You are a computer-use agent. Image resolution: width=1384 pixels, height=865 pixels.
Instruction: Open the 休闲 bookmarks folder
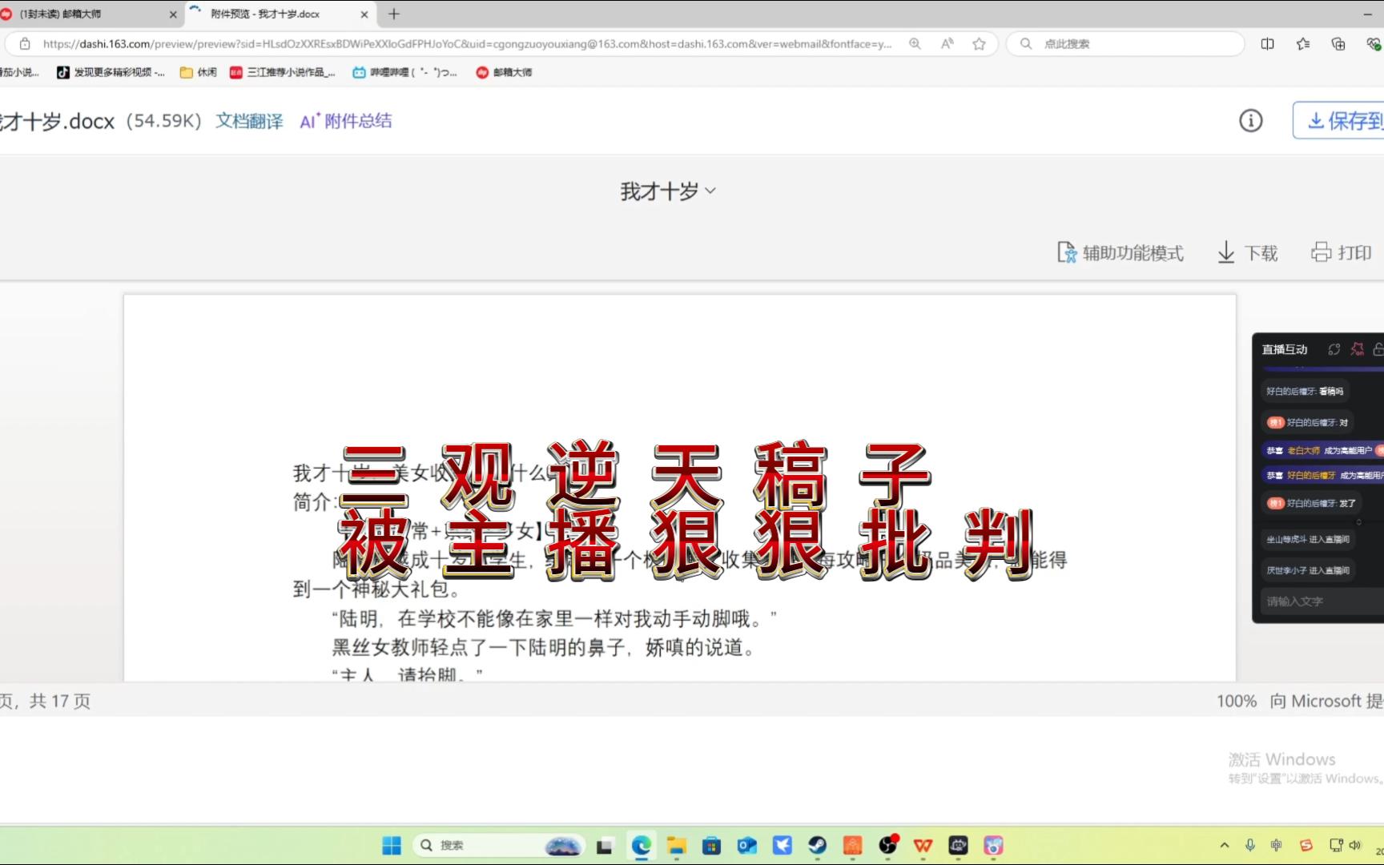tap(199, 72)
